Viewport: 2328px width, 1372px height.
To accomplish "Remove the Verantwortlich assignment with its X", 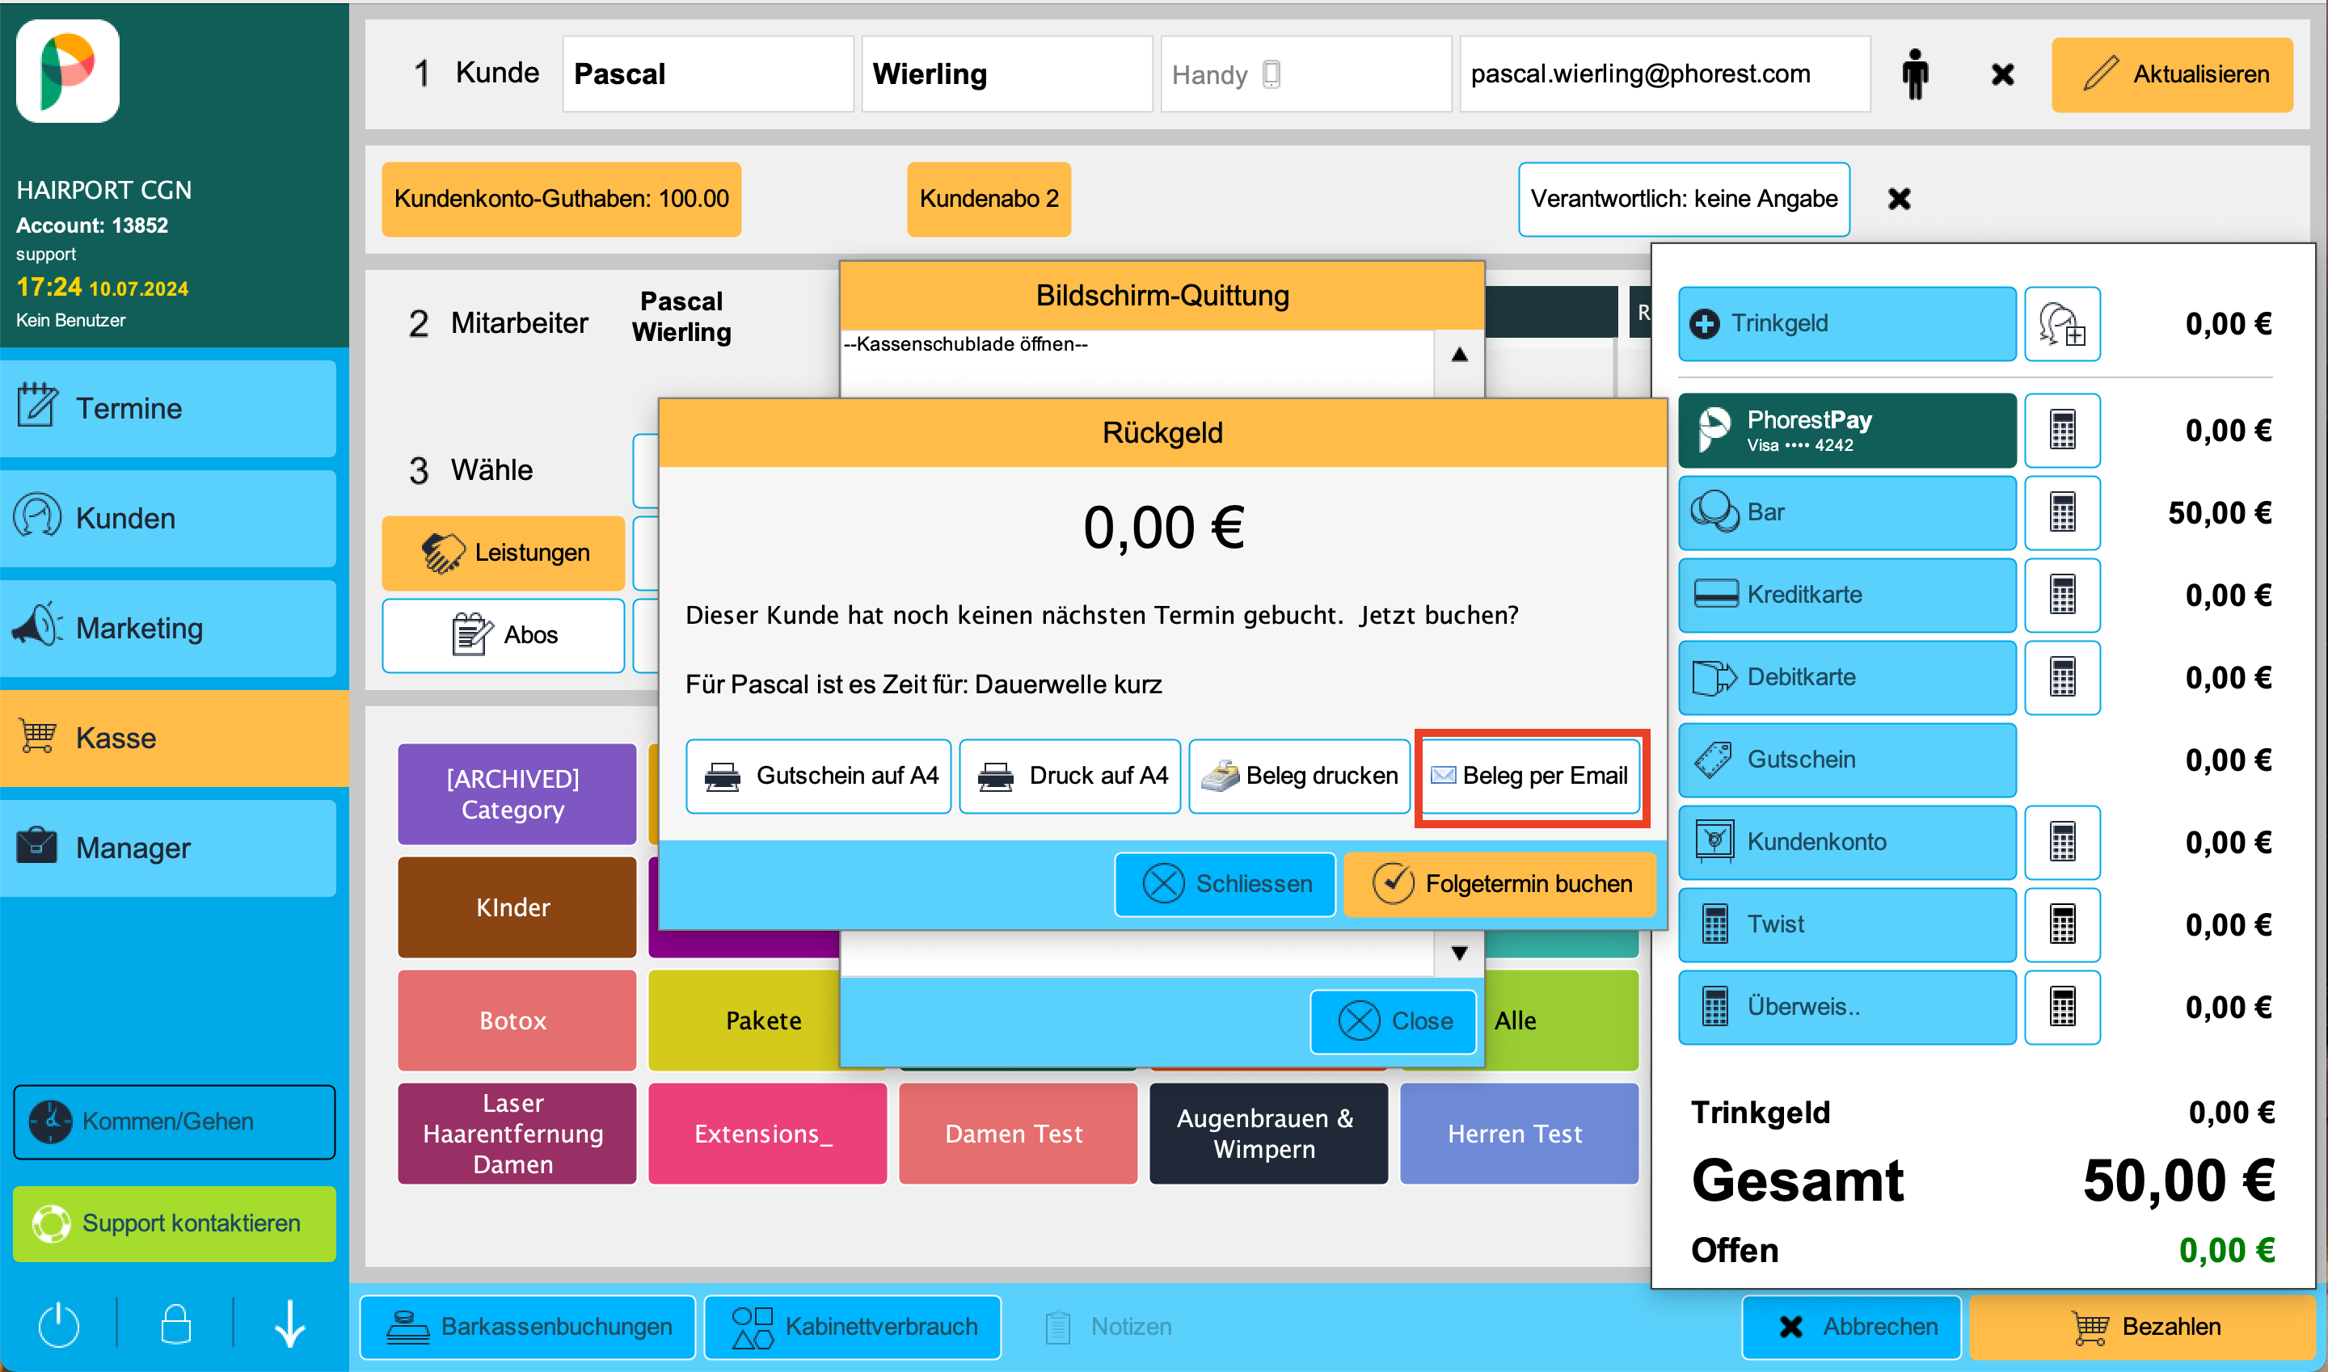I will (1899, 199).
